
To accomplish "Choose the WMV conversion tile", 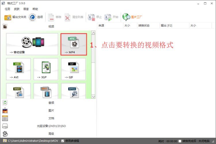I will [x=18, y=91].
